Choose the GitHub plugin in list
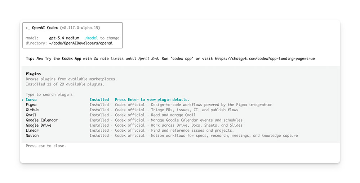The width and height of the screenshot is (360, 183). pyautogui.click(x=32, y=110)
